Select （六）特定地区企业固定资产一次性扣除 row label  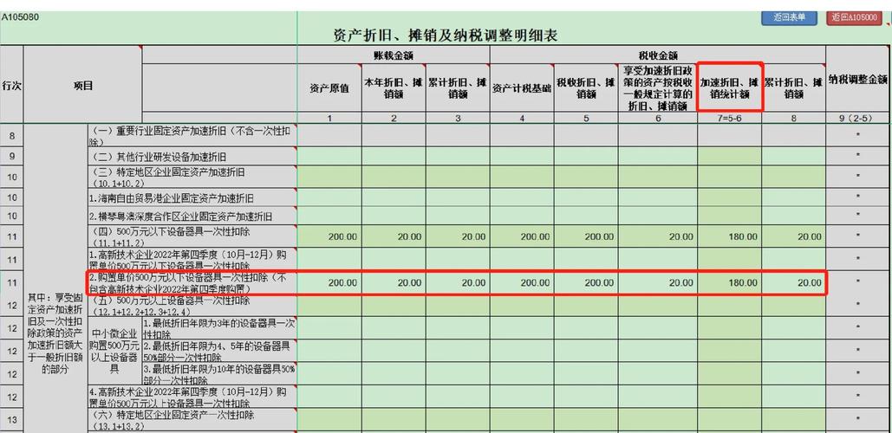pos(191,419)
